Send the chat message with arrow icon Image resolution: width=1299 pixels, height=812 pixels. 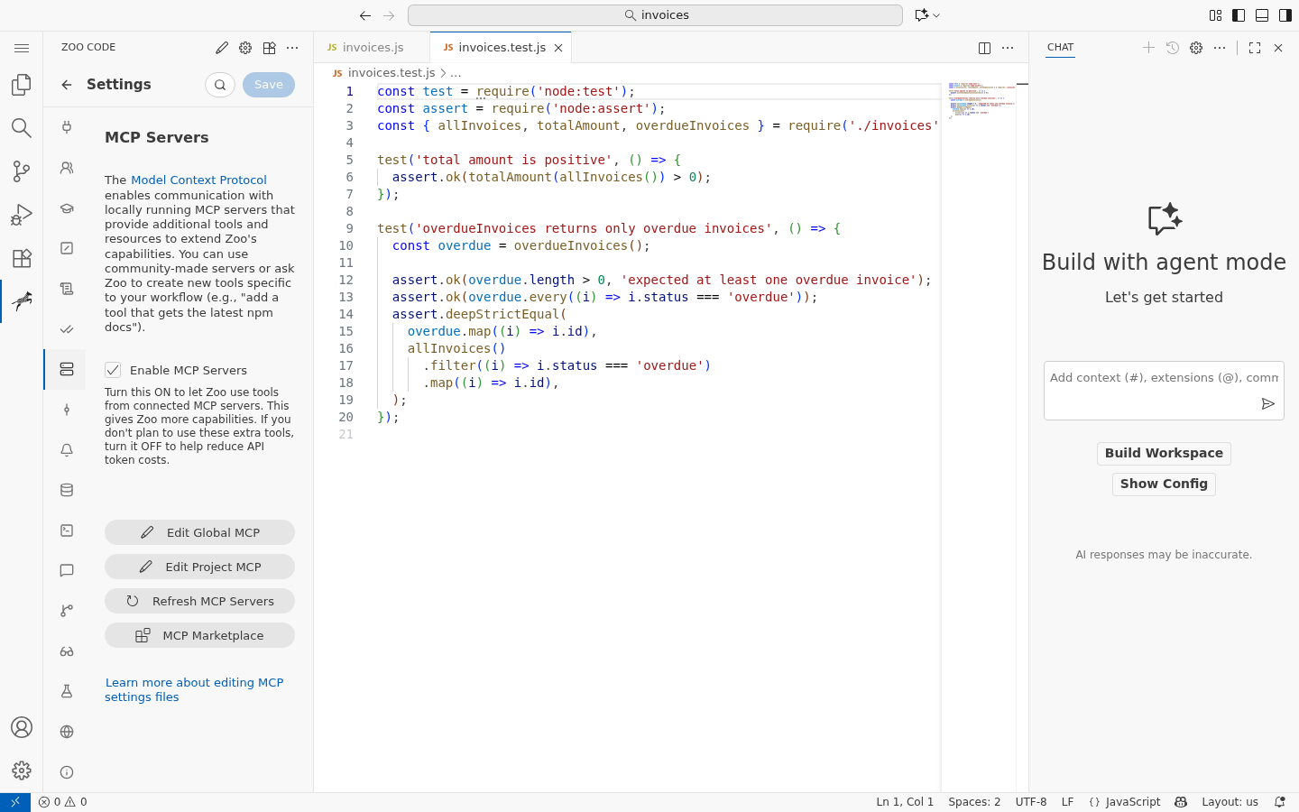pos(1267,404)
